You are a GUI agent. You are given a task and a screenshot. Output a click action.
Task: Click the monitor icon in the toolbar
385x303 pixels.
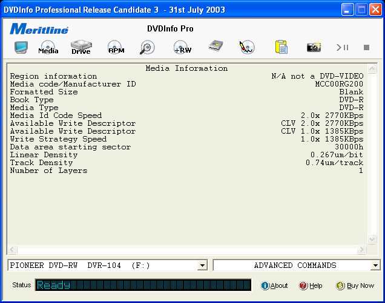(21, 47)
